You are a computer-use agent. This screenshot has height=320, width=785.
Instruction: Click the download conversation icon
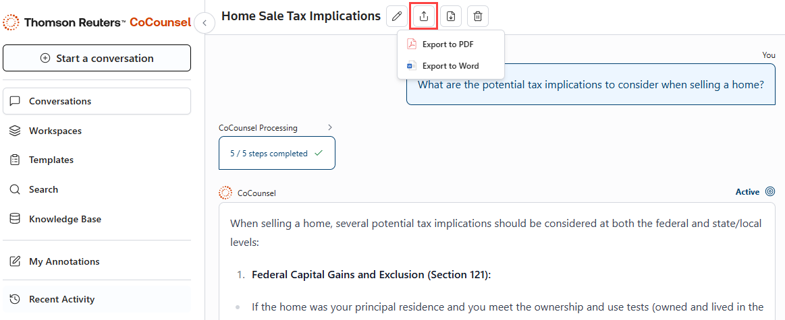click(x=451, y=16)
